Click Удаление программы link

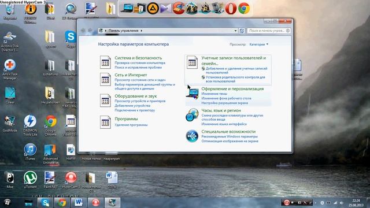point(131,125)
